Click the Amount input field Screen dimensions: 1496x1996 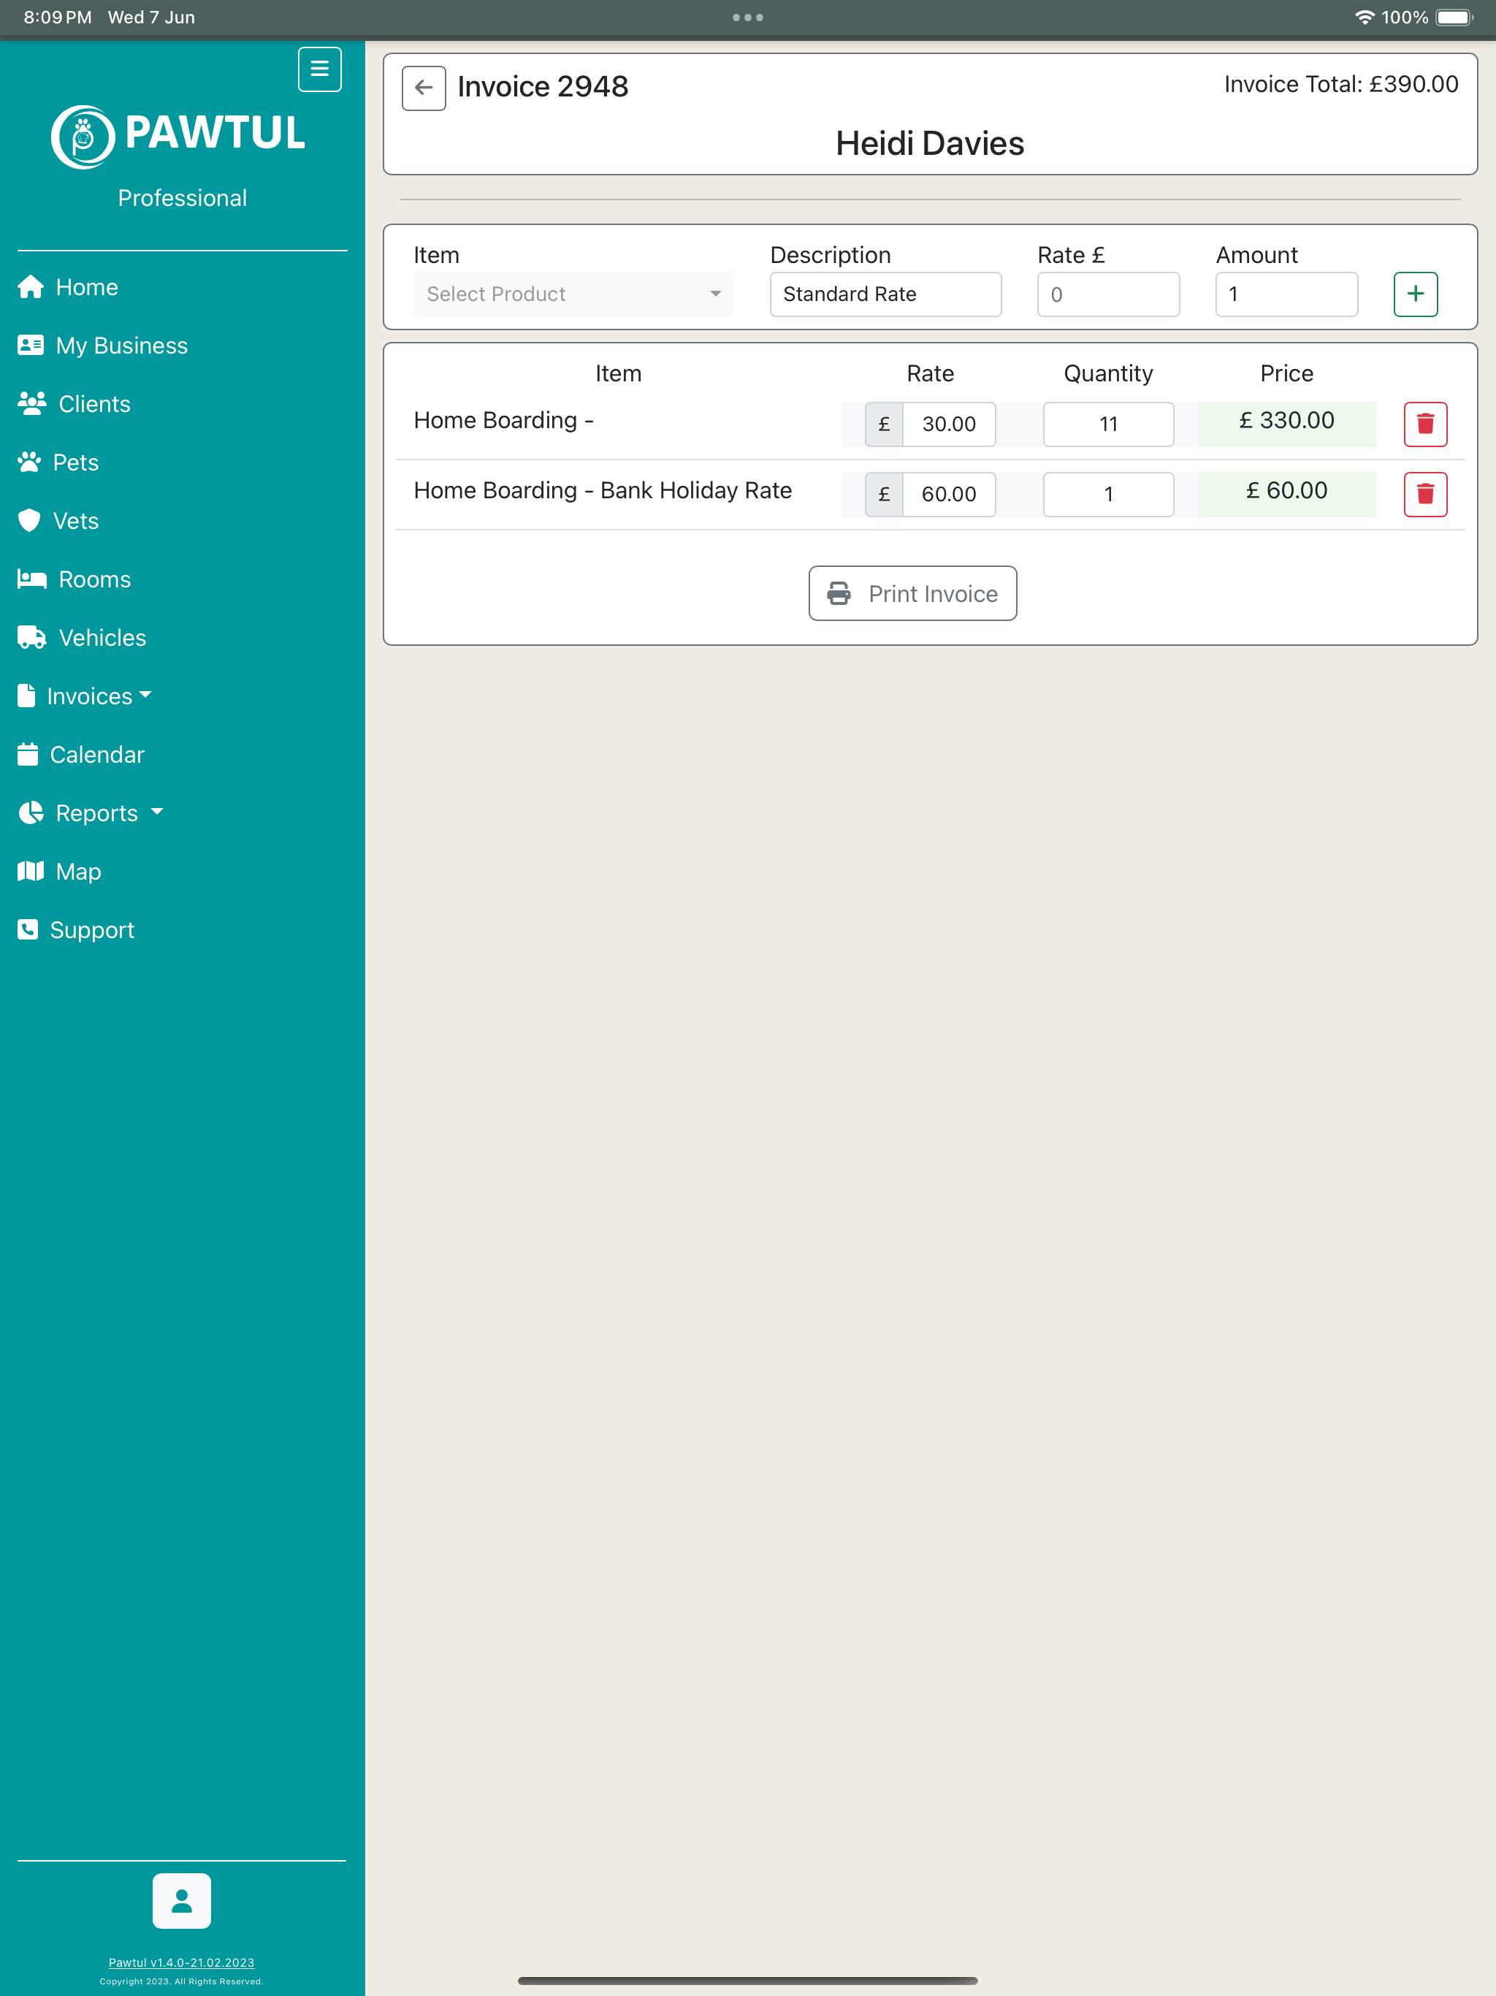click(1286, 294)
